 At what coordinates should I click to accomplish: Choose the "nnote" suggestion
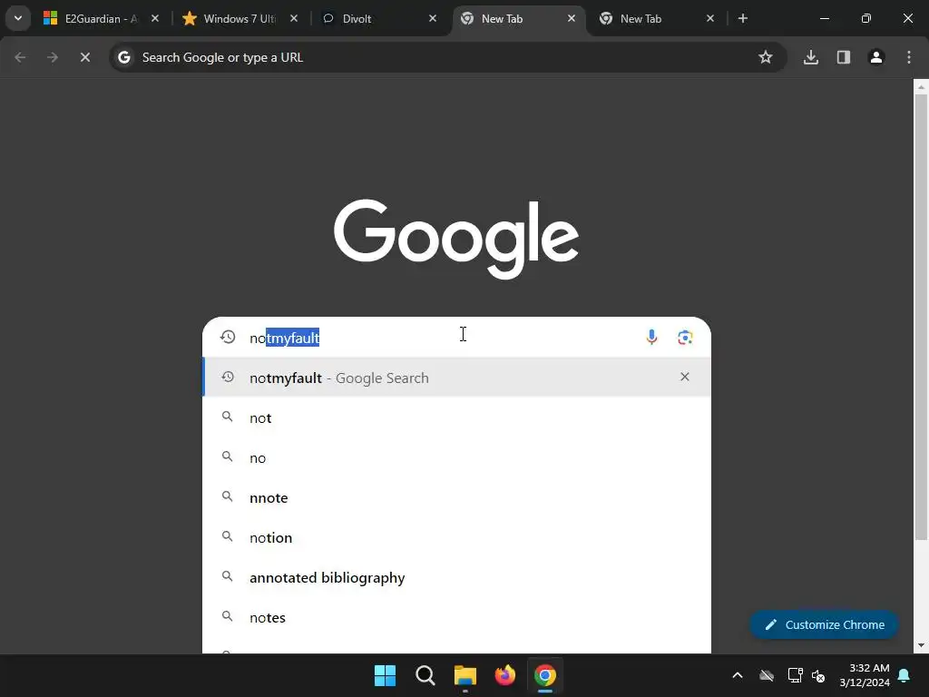click(456, 498)
